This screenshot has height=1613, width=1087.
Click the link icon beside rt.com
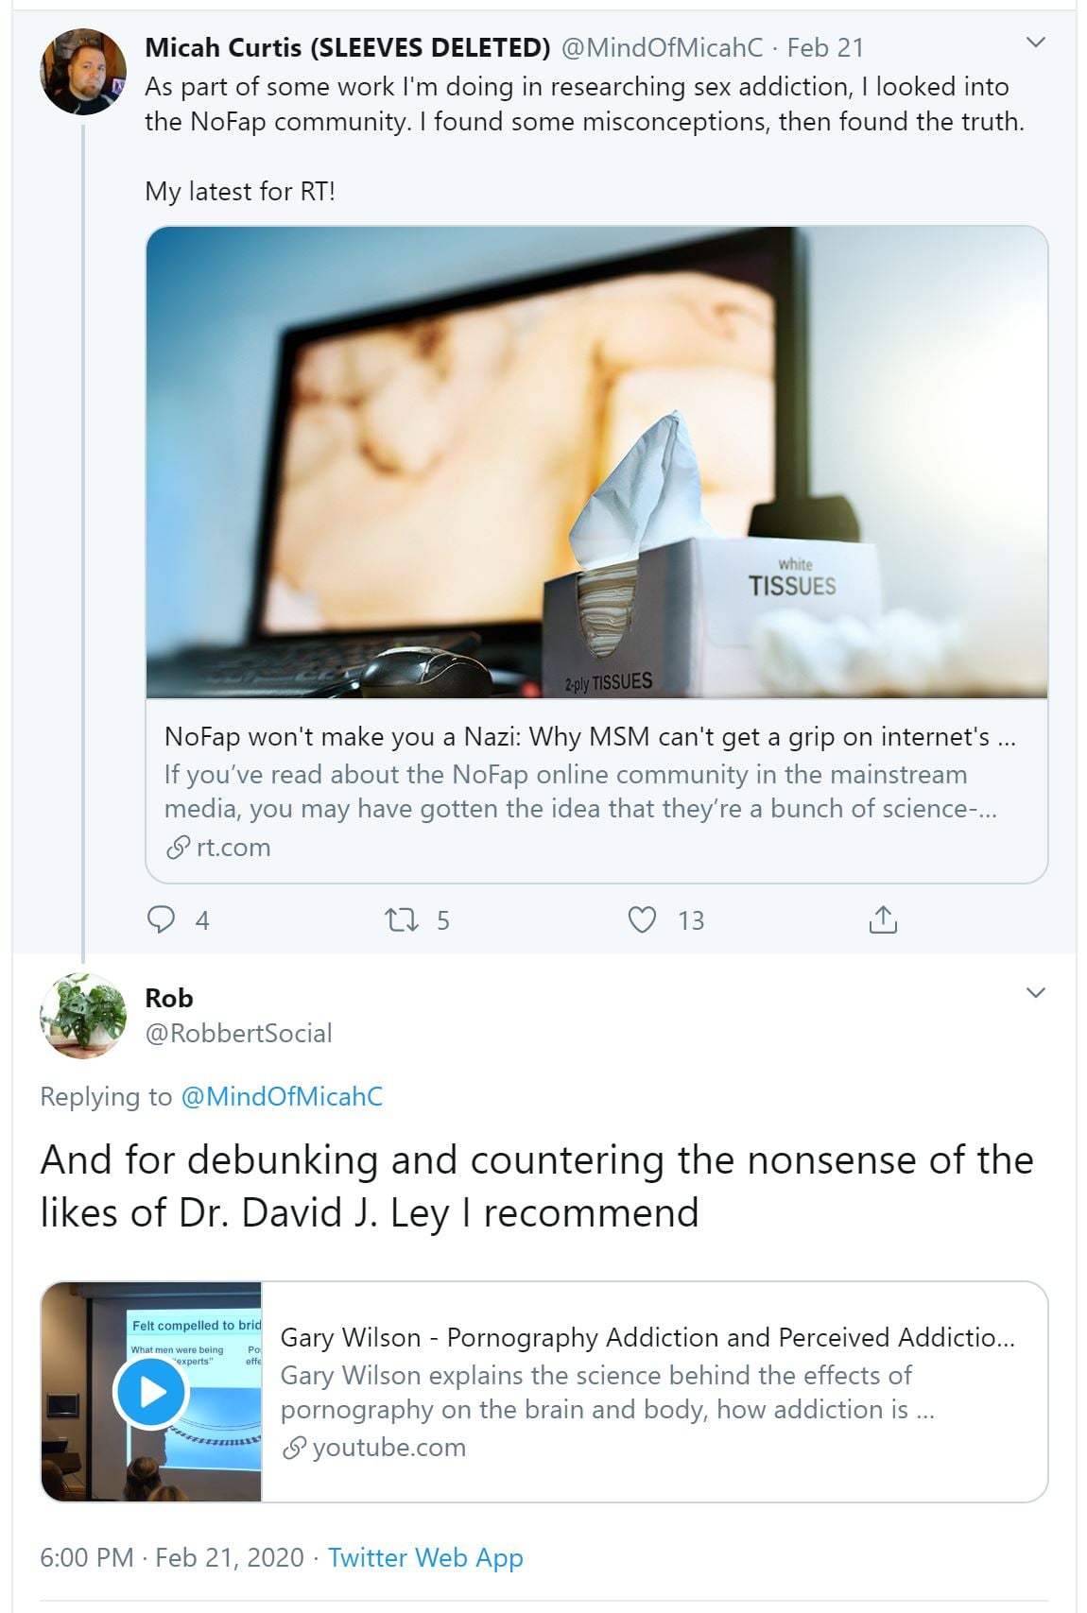click(178, 848)
